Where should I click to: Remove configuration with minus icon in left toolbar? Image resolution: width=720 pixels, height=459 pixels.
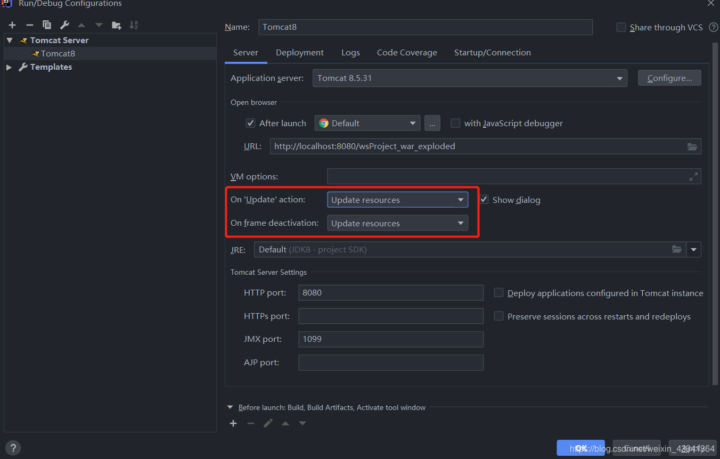pyautogui.click(x=30, y=25)
